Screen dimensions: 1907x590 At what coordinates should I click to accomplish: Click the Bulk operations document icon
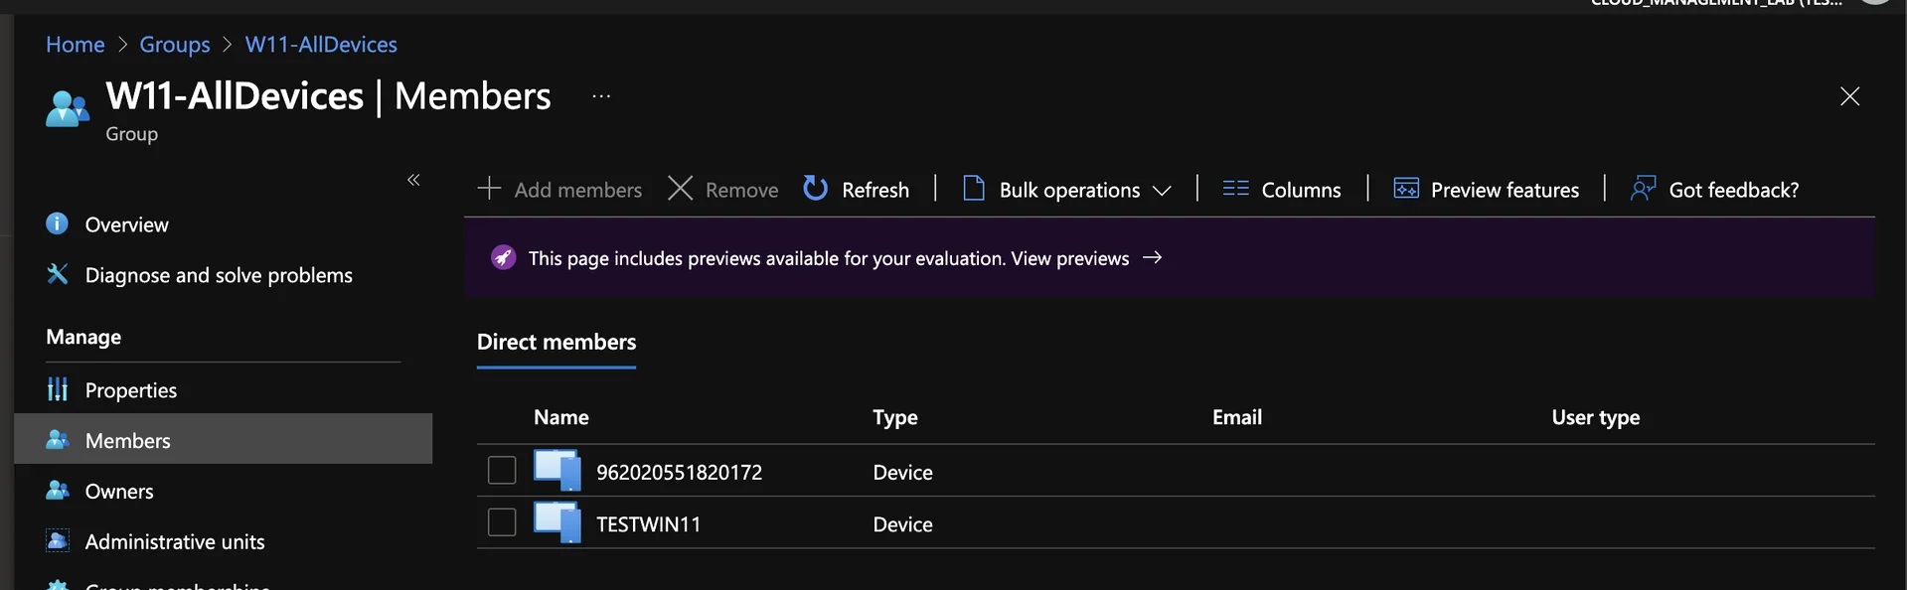[974, 188]
